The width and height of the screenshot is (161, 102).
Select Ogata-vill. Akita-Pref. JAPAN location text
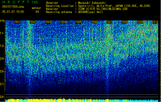[x=114, y=6]
